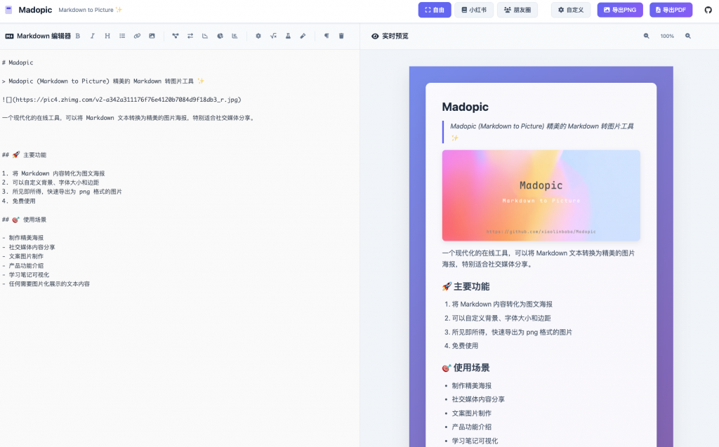The image size is (719, 447).
Task: Click editor line '- 任何需要图片化展示的文本内容'
Action: pyautogui.click(x=46, y=283)
